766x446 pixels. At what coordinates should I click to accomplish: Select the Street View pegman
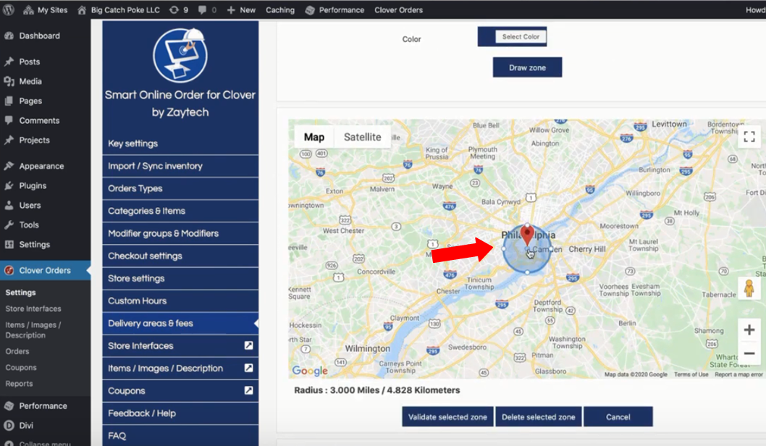tap(749, 288)
